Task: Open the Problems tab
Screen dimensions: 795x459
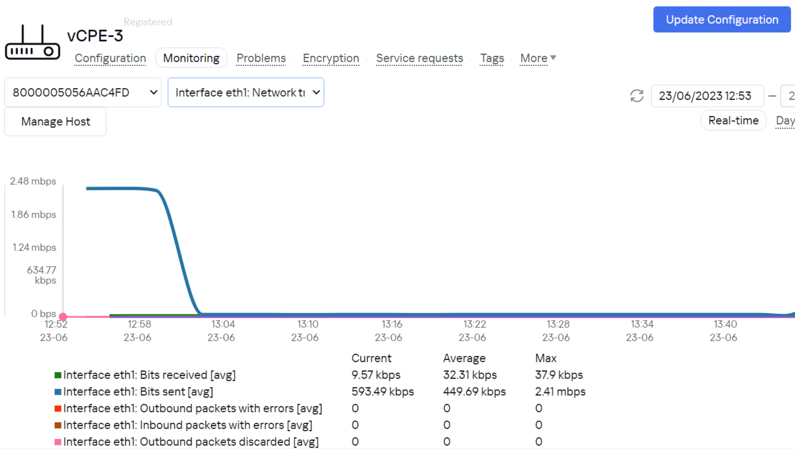Action: tap(261, 58)
